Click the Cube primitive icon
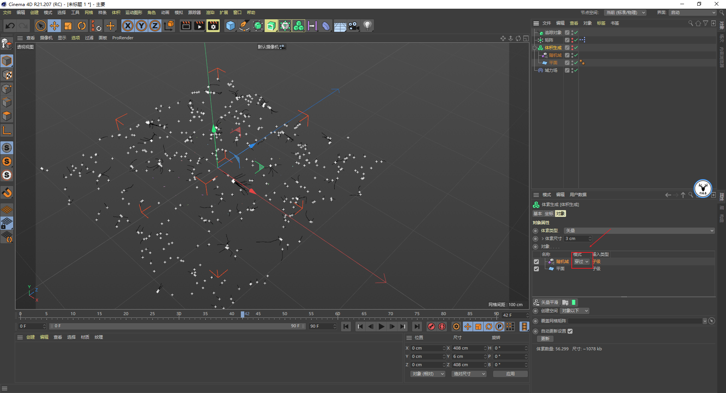Screen dimensions: 726x393 [x=230, y=26]
